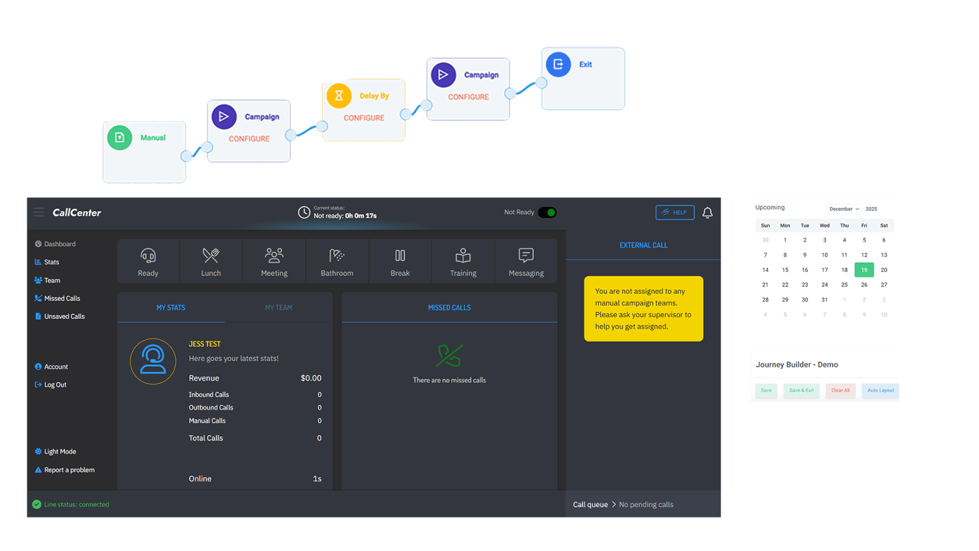Image resolution: width=979 pixels, height=551 pixels.
Task: Select December 19 on the calendar
Action: coord(864,270)
